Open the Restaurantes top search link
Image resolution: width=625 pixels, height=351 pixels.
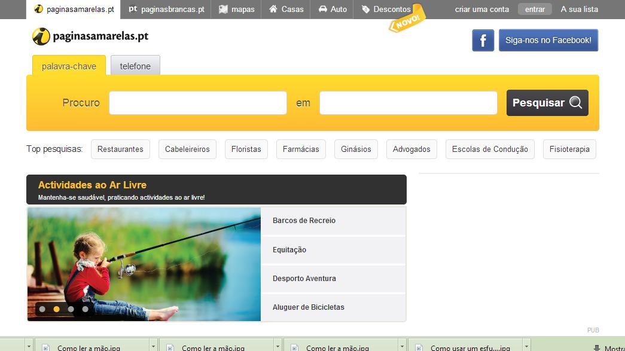tap(120, 149)
